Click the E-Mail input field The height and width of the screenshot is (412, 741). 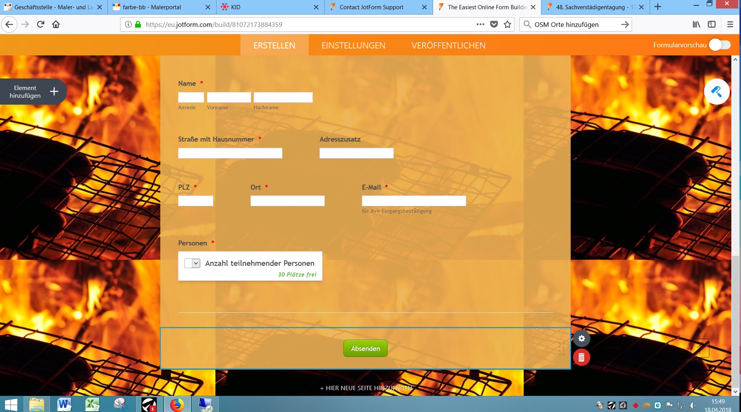[413, 201]
